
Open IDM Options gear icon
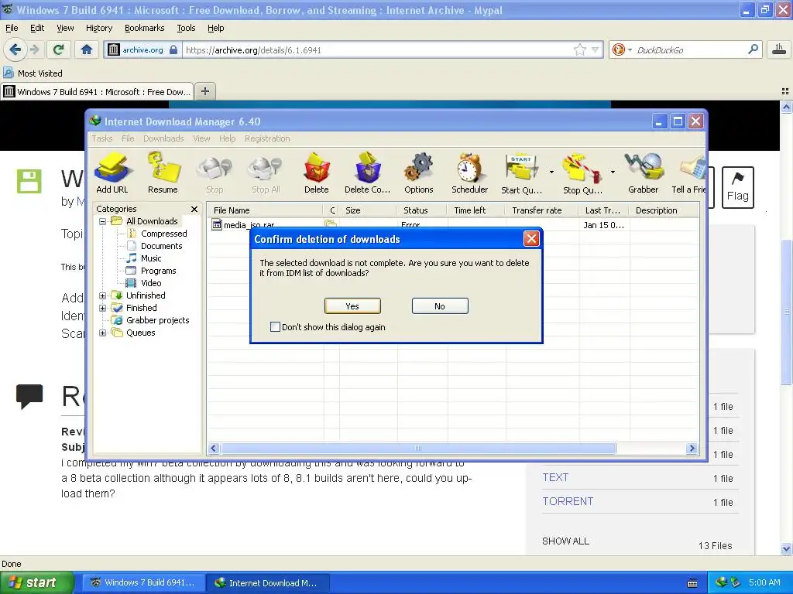coord(419,173)
